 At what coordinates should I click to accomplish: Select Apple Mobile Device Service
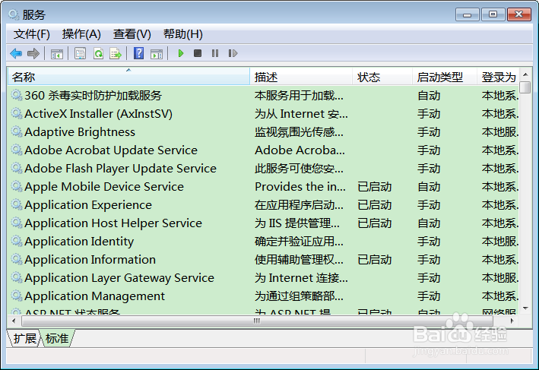coord(104,186)
